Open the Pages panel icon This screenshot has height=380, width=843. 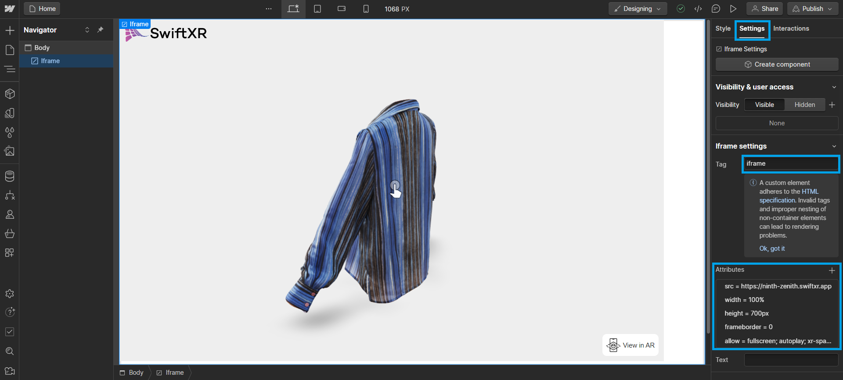point(10,50)
